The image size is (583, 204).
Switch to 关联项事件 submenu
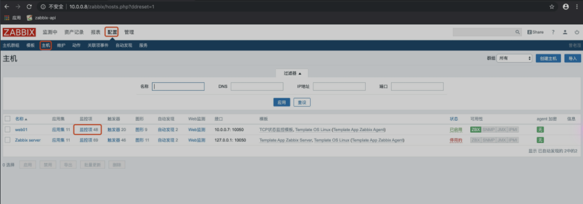pos(98,46)
